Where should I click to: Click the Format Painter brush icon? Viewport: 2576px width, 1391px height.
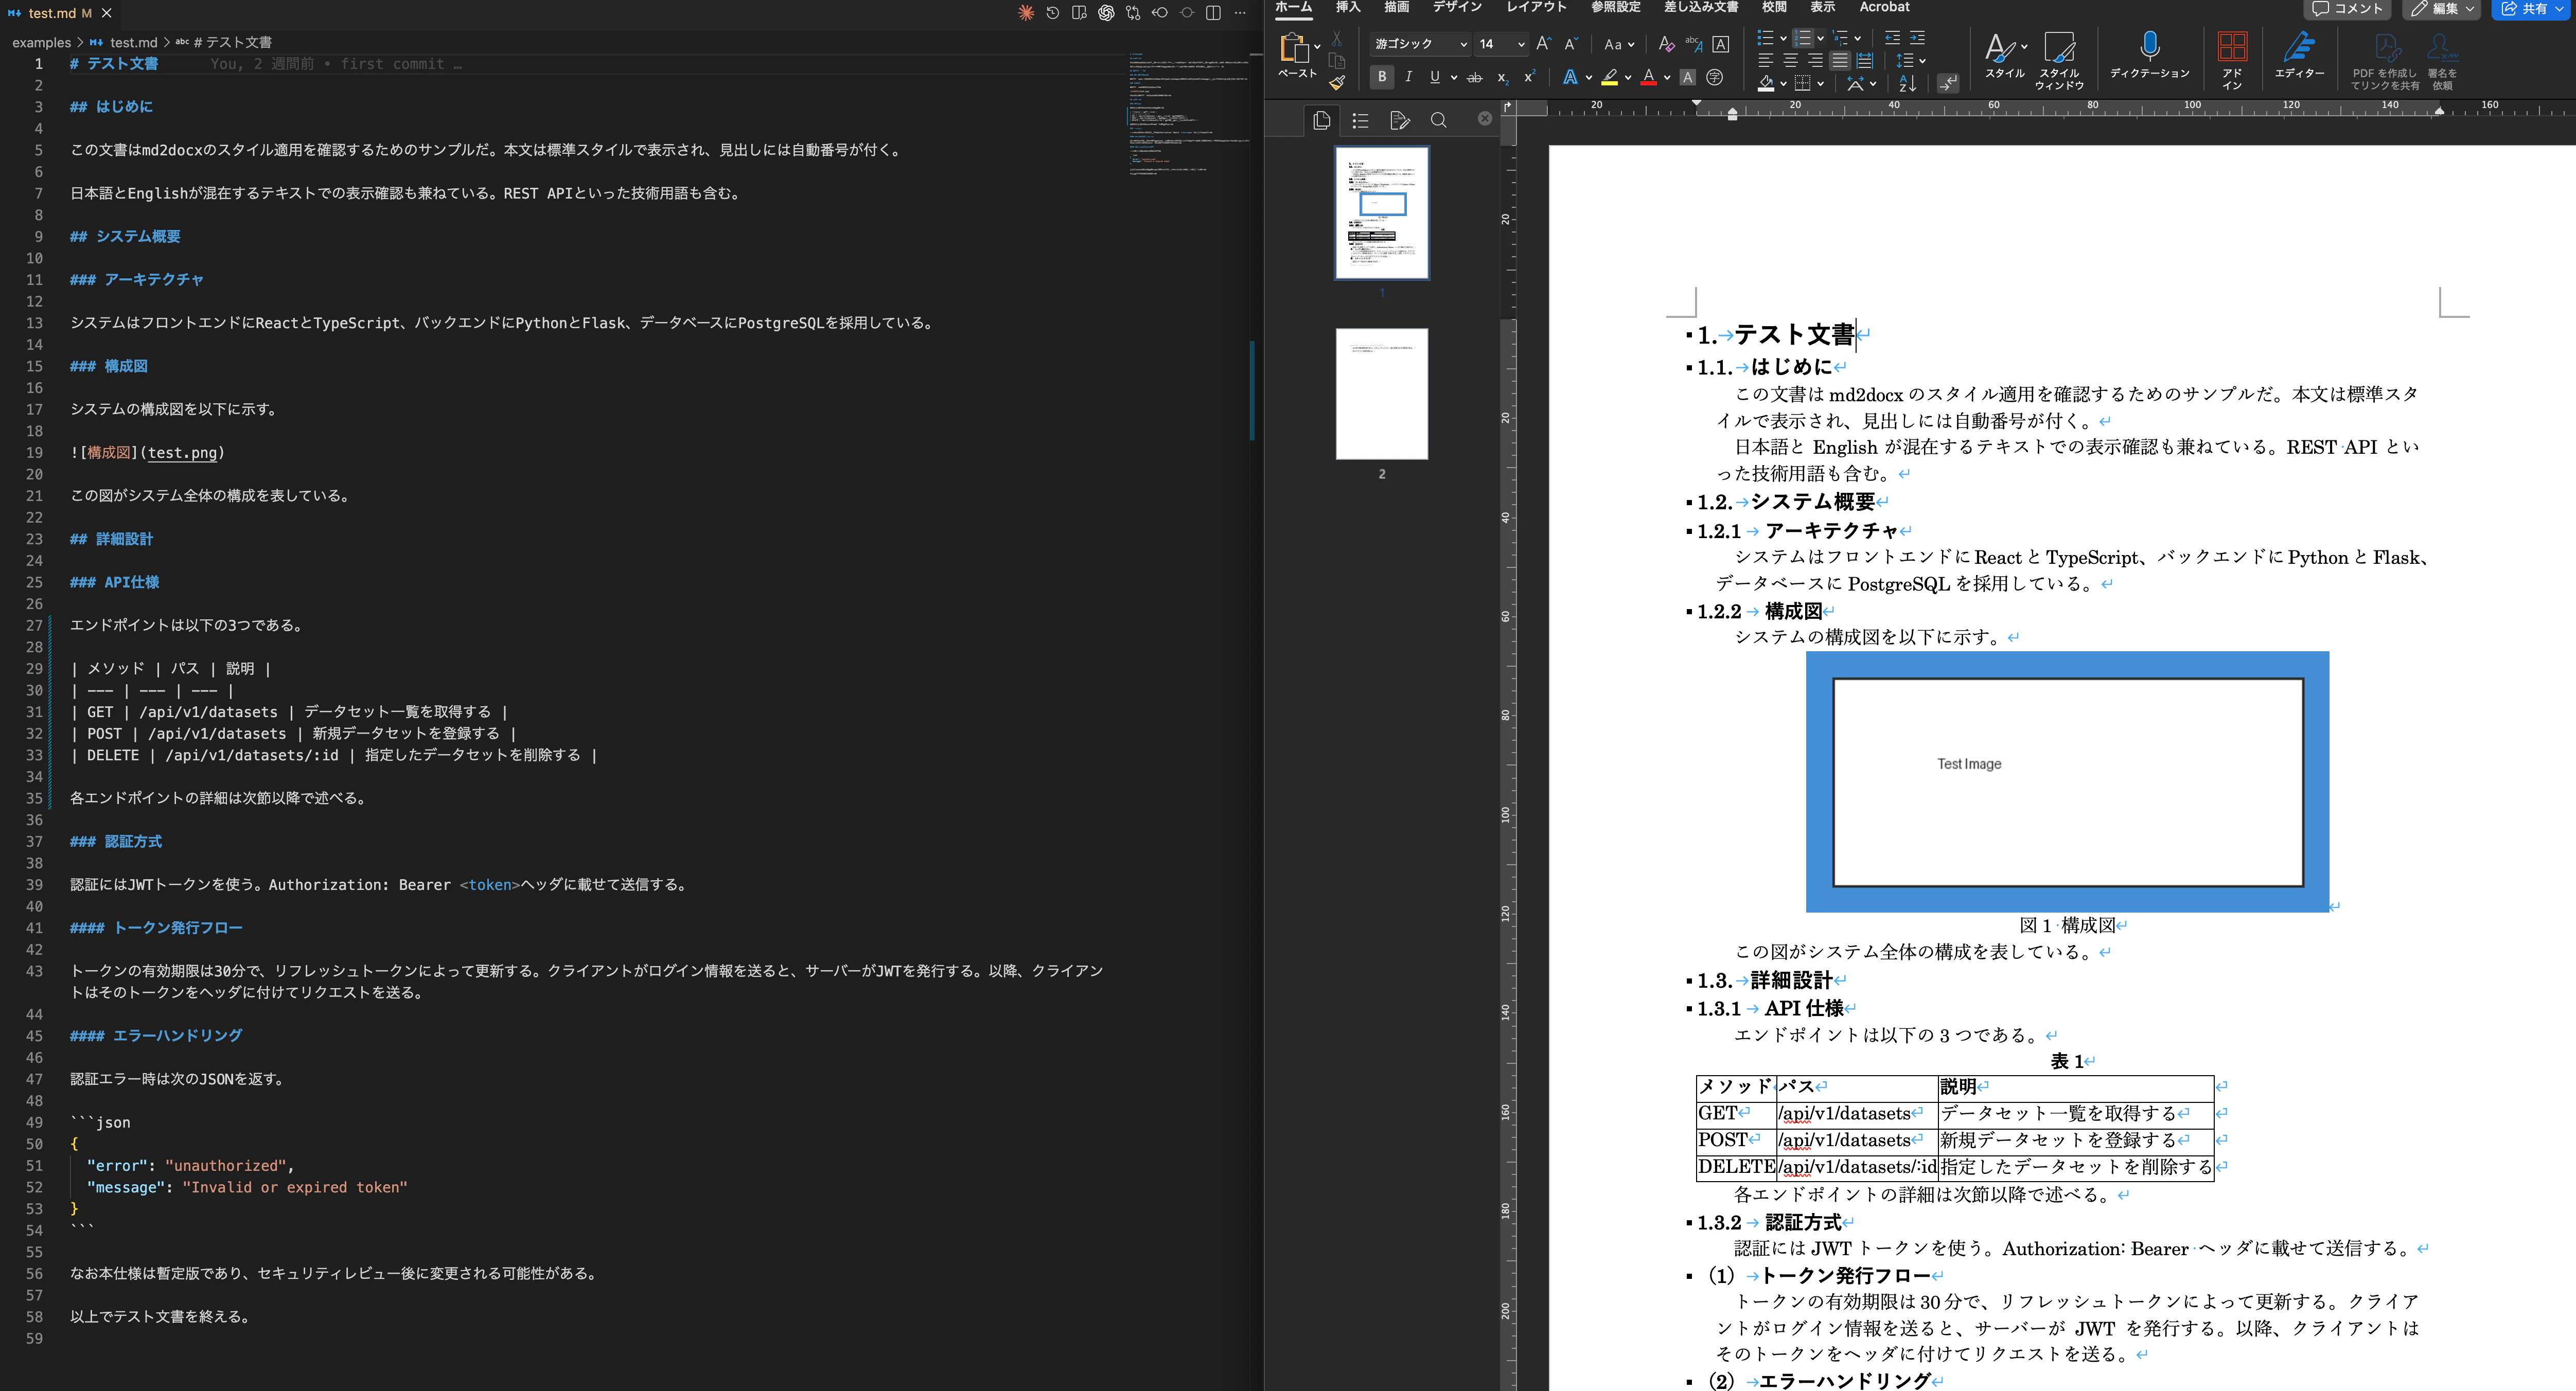click(1337, 83)
